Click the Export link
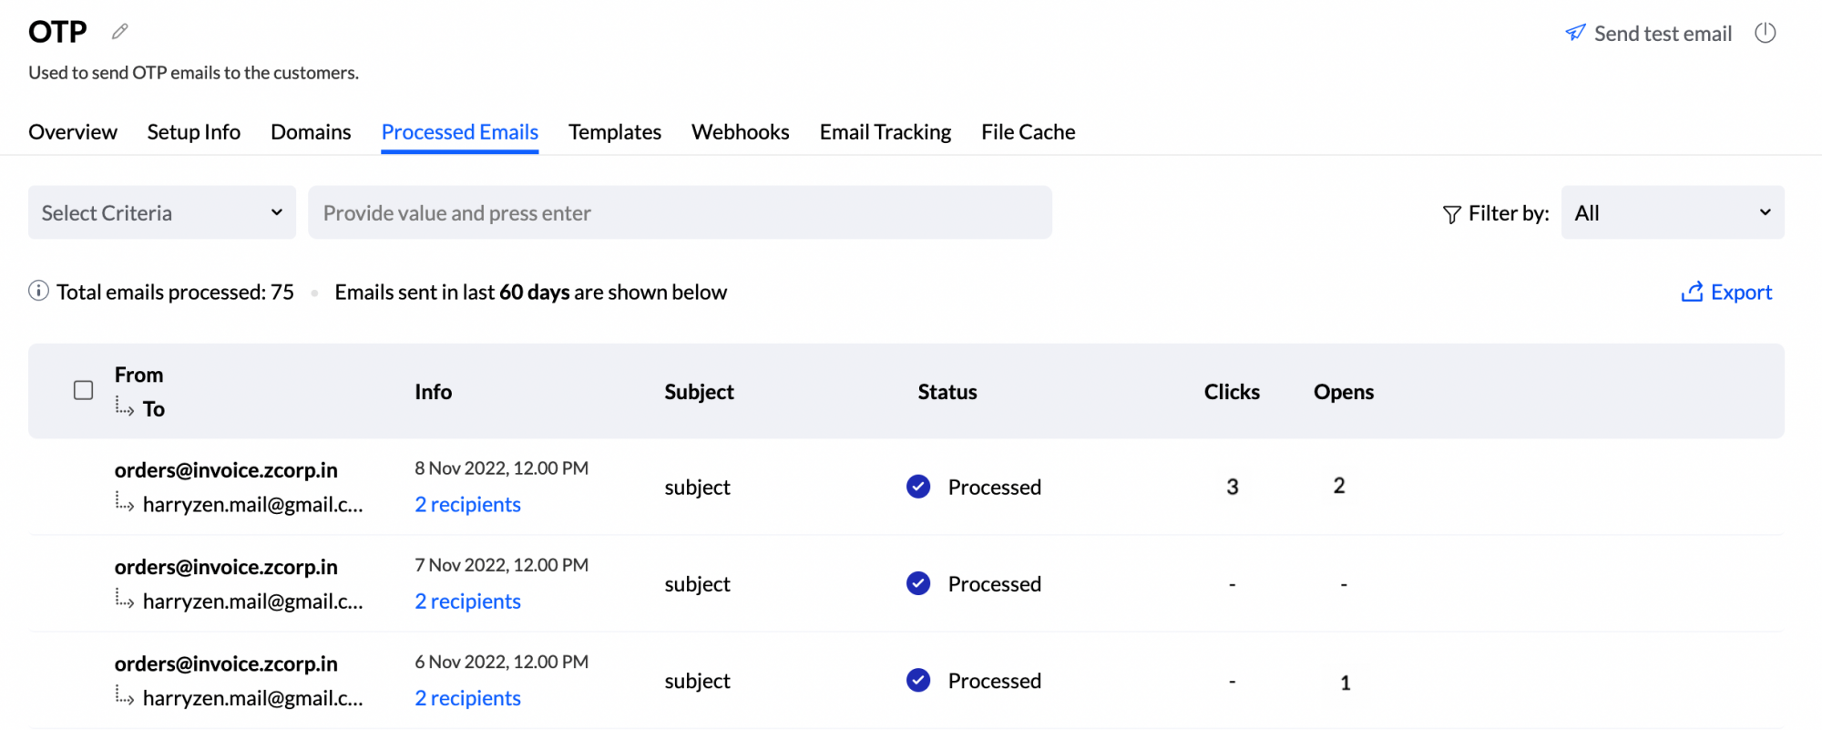 tap(1741, 292)
